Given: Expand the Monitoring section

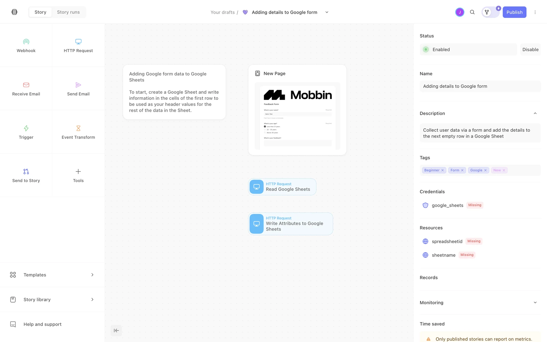Looking at the screenshot, I should [535, 303].
